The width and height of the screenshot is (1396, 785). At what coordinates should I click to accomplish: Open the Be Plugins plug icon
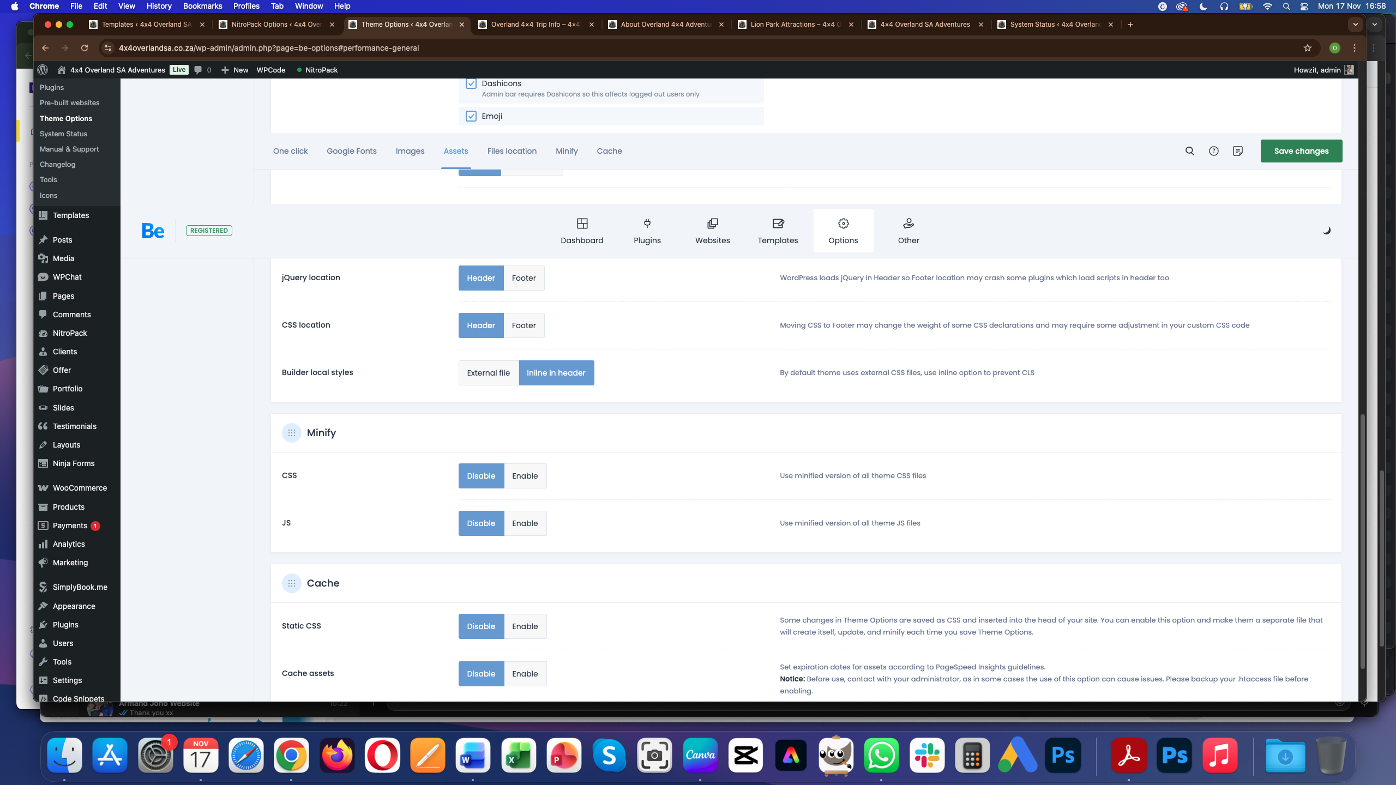tap(647, 224)
